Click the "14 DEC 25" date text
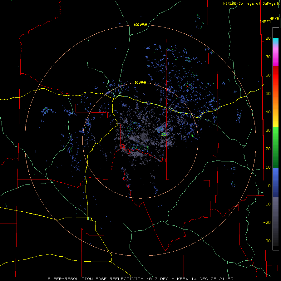 [x=204, y=279]
